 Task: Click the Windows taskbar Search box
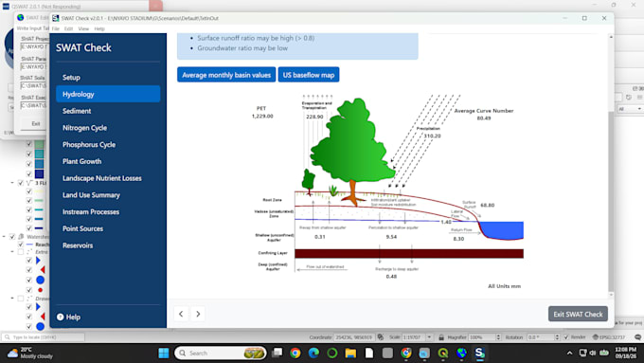coord(221,354)
